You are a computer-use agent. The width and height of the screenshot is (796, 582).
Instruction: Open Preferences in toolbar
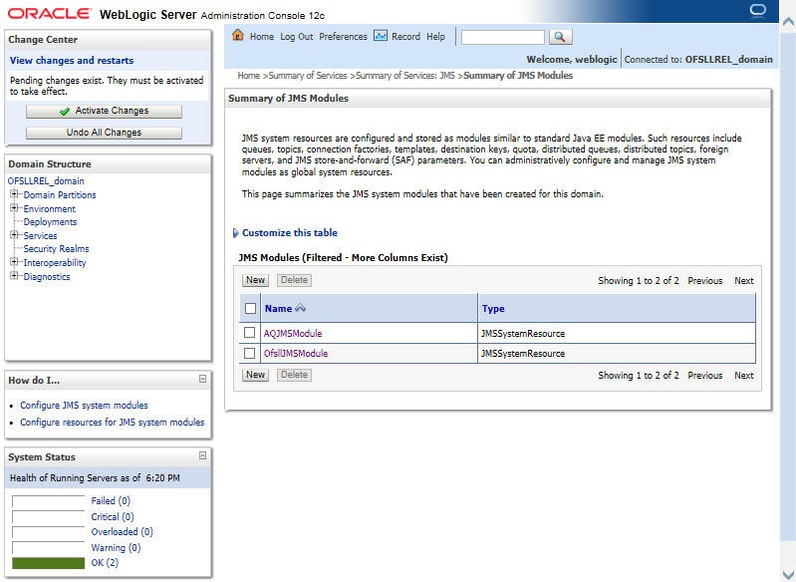343,37
